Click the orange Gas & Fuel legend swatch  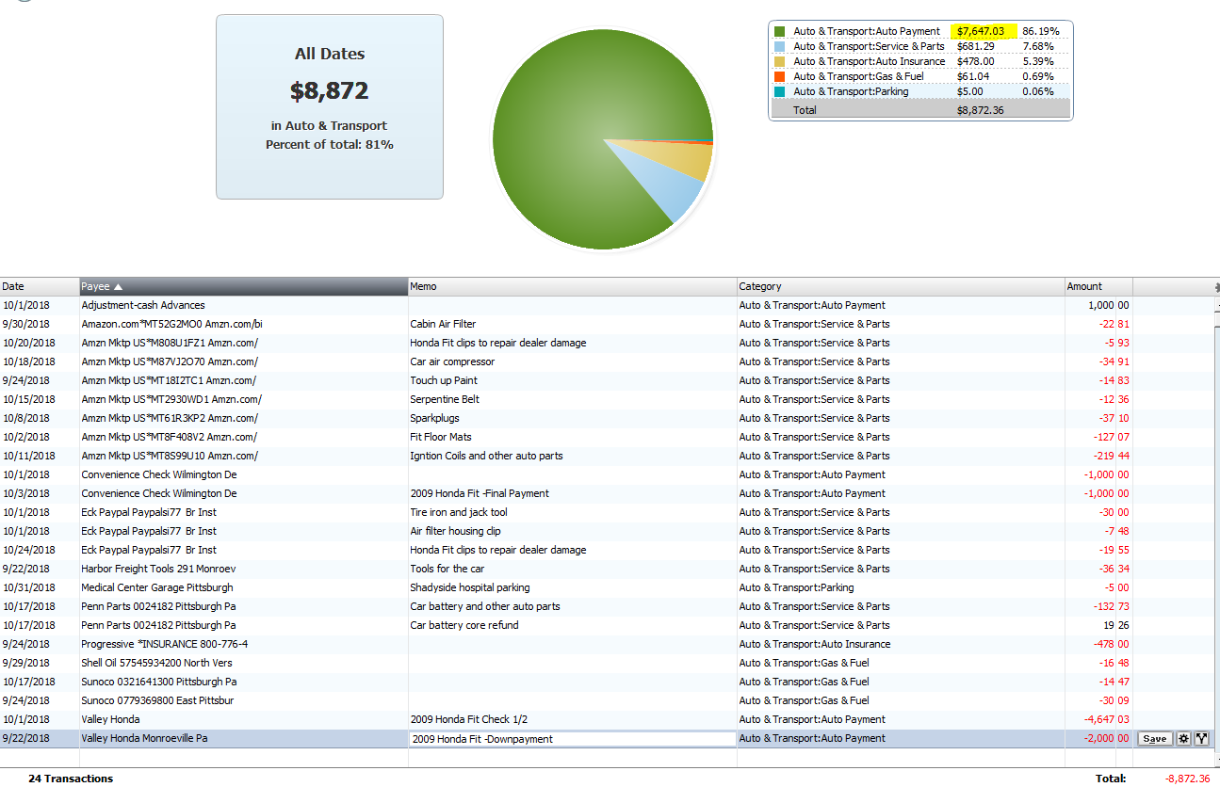[779, 76]
